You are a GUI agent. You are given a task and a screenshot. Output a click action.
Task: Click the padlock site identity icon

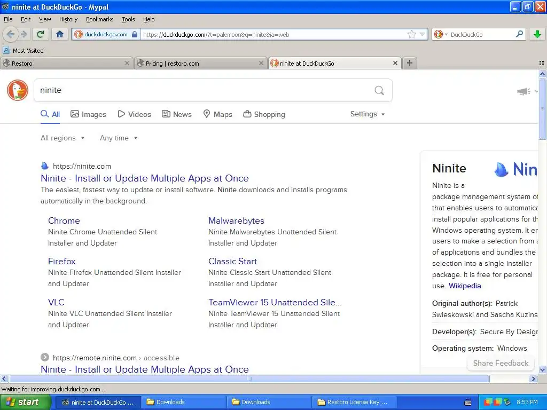click(135, 34)
